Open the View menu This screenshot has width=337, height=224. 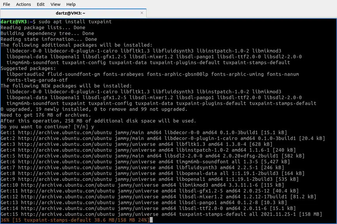[x=56, y=4]
